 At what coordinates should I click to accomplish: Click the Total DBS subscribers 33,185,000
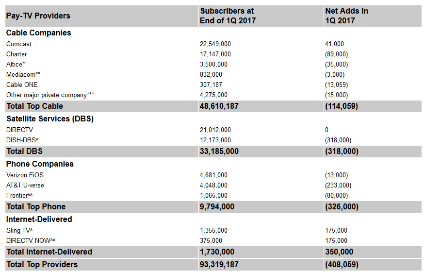pos(219,151)
